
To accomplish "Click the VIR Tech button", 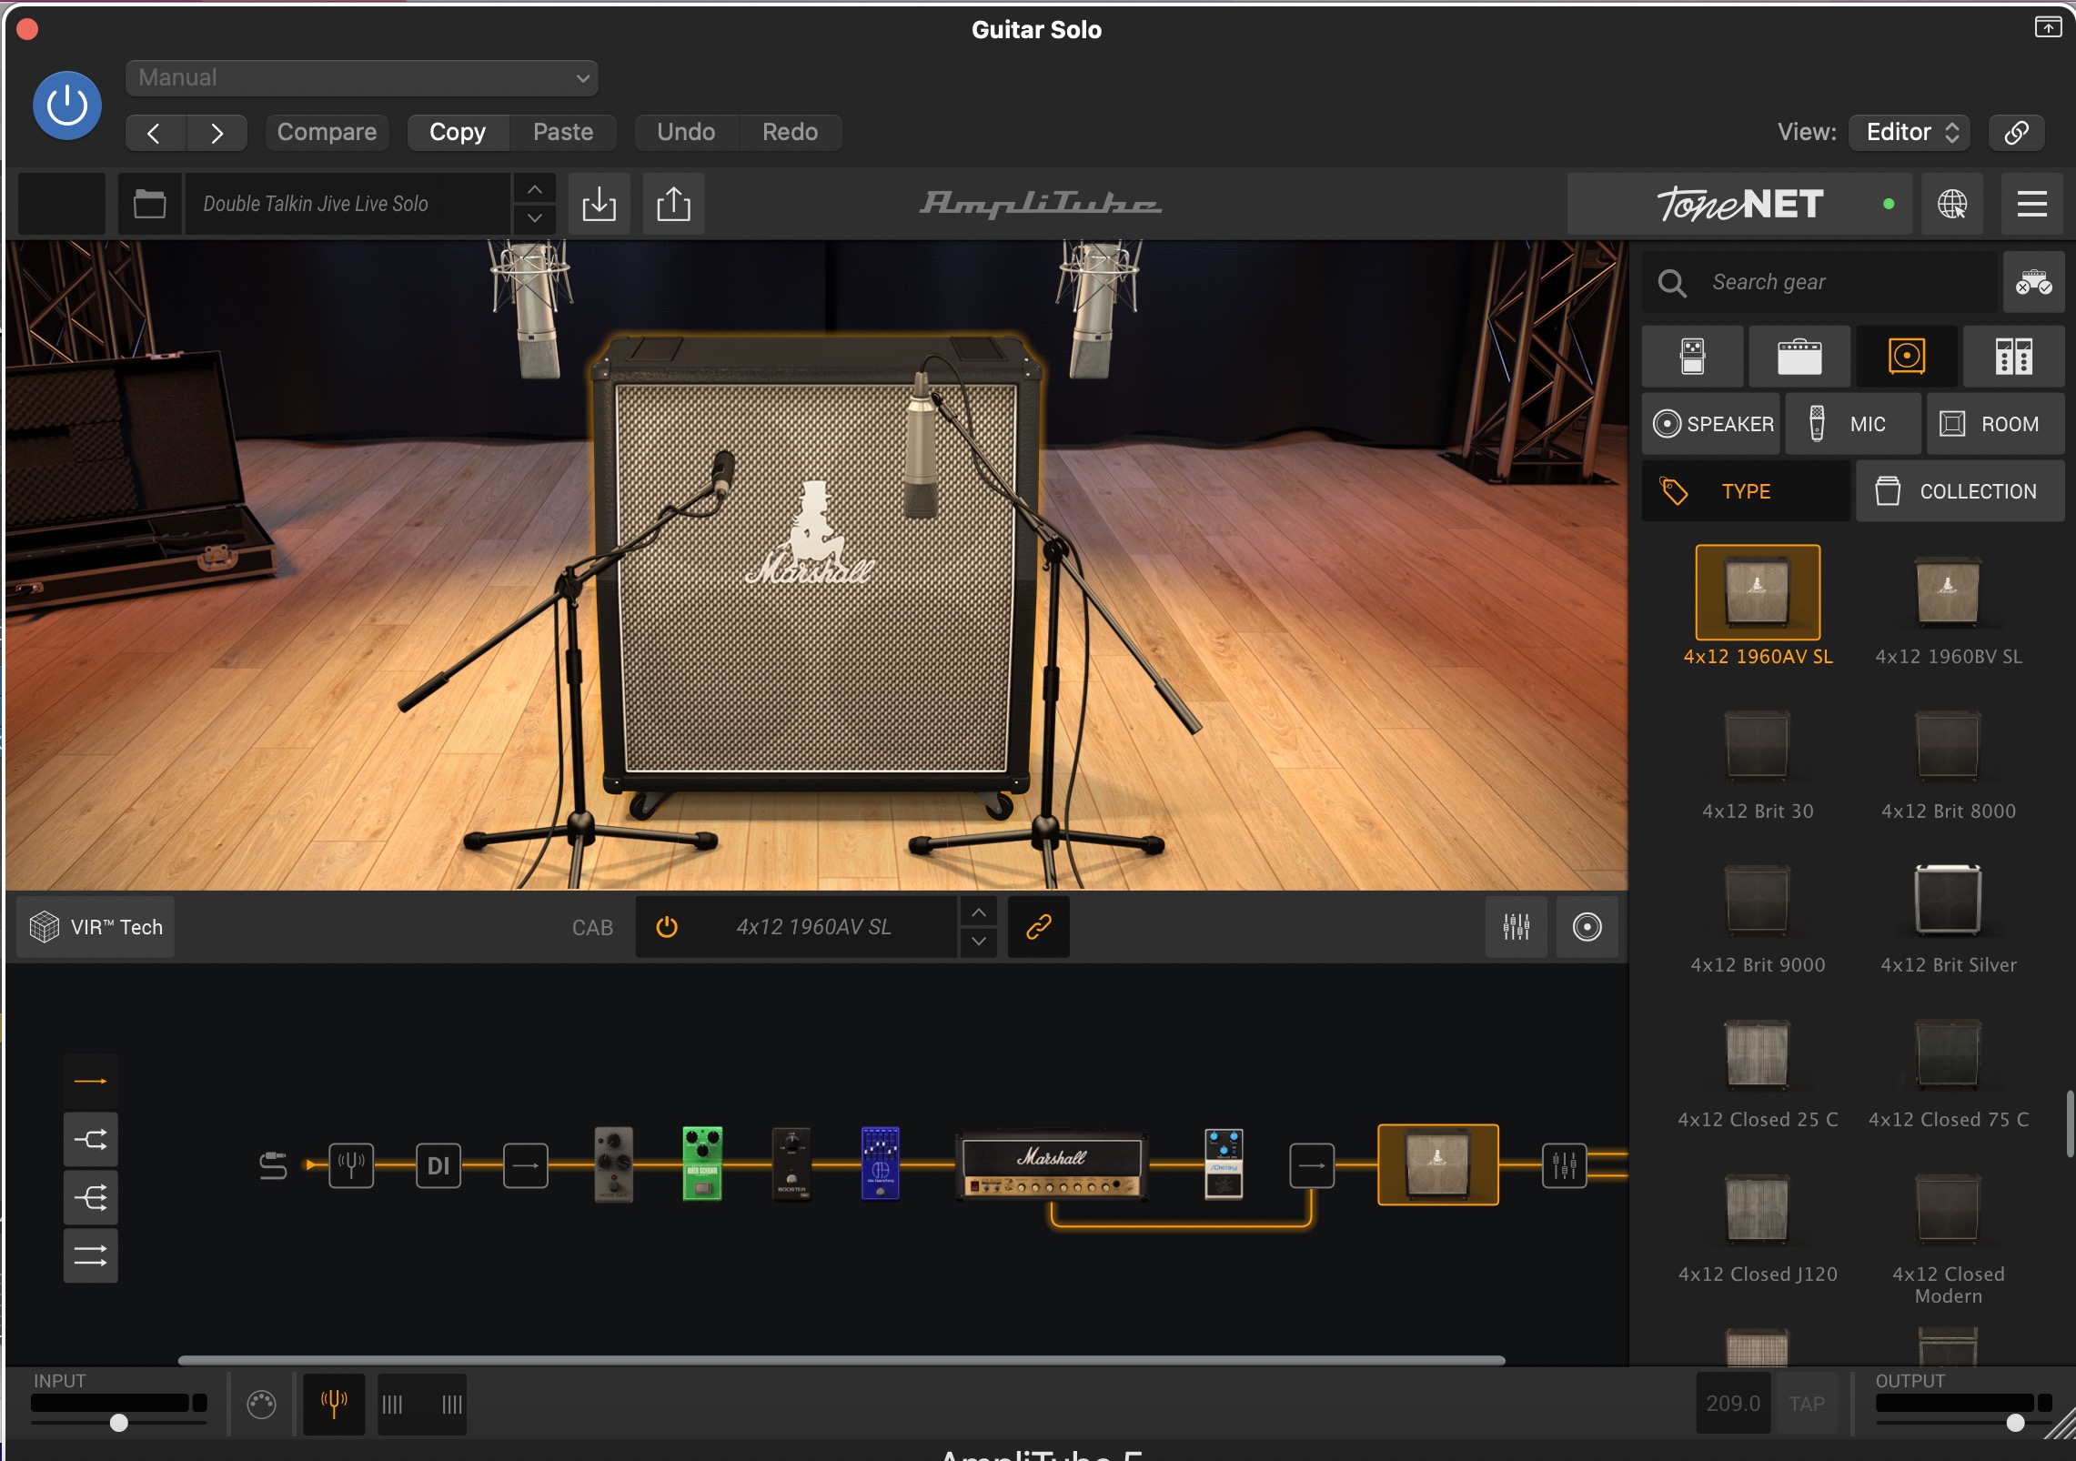I will pos(96,927).
